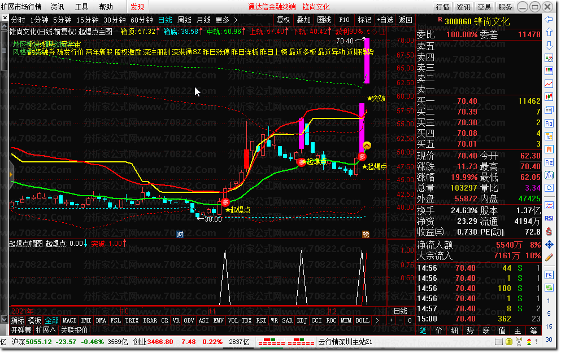The image size is (561, 353).
Task: Click the back arrow icon in right sidebar
Action: [549, 19]
